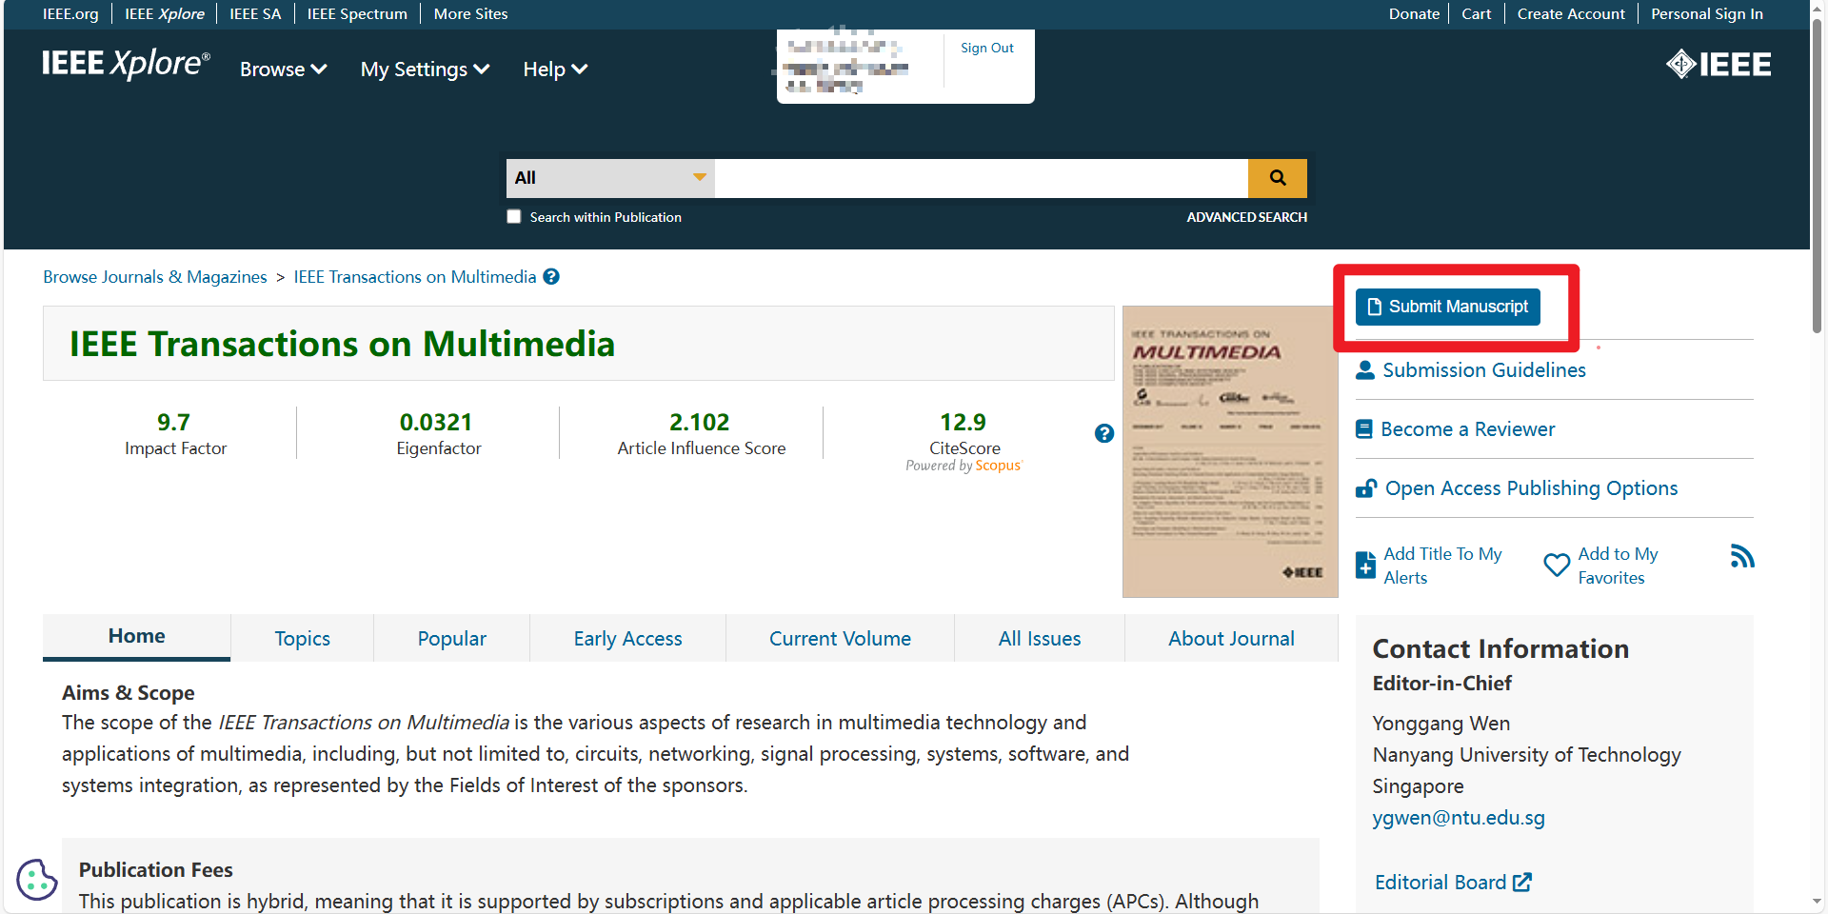Viewport: 1828px width, 914px height.
Task: Click the cookie preferences icon
Action: tap(37, 879)
